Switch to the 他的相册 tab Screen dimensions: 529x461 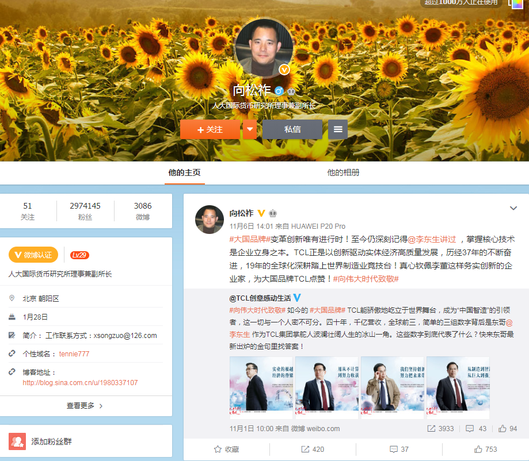[343, 173]
